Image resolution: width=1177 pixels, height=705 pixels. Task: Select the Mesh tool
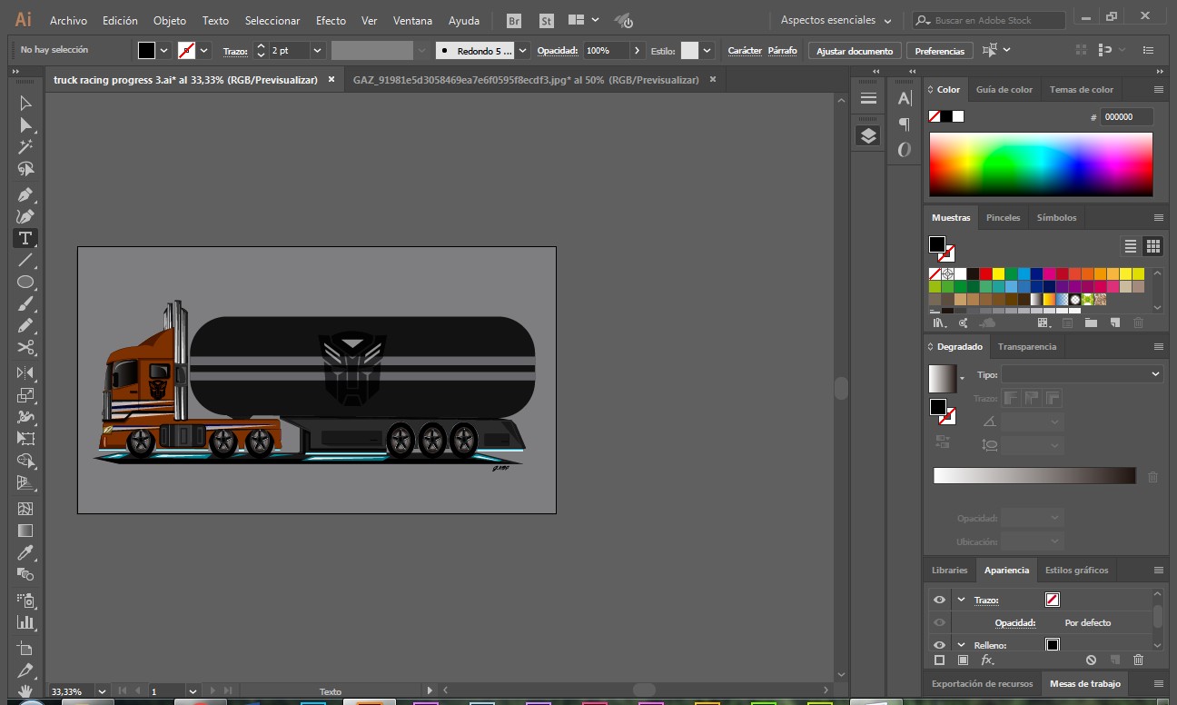(25, 509)
